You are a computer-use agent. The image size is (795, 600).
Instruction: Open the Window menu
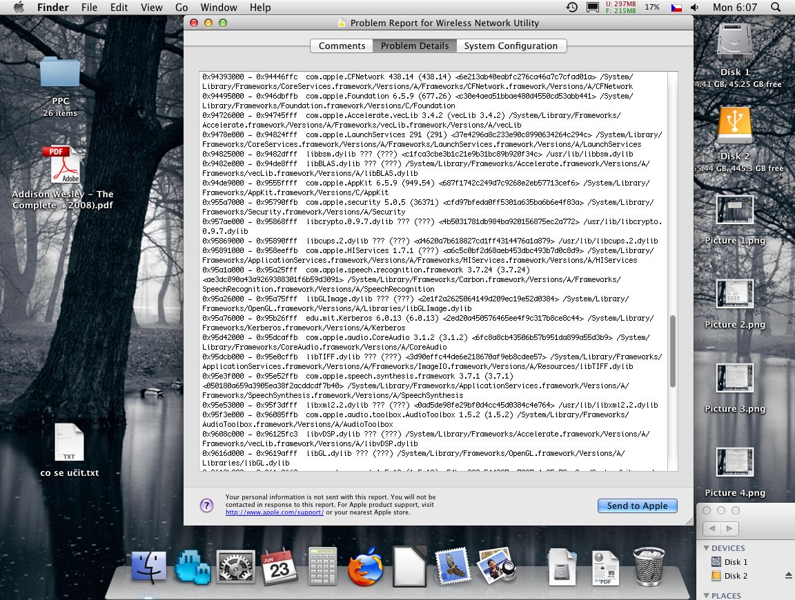click(x=219, y=7)
